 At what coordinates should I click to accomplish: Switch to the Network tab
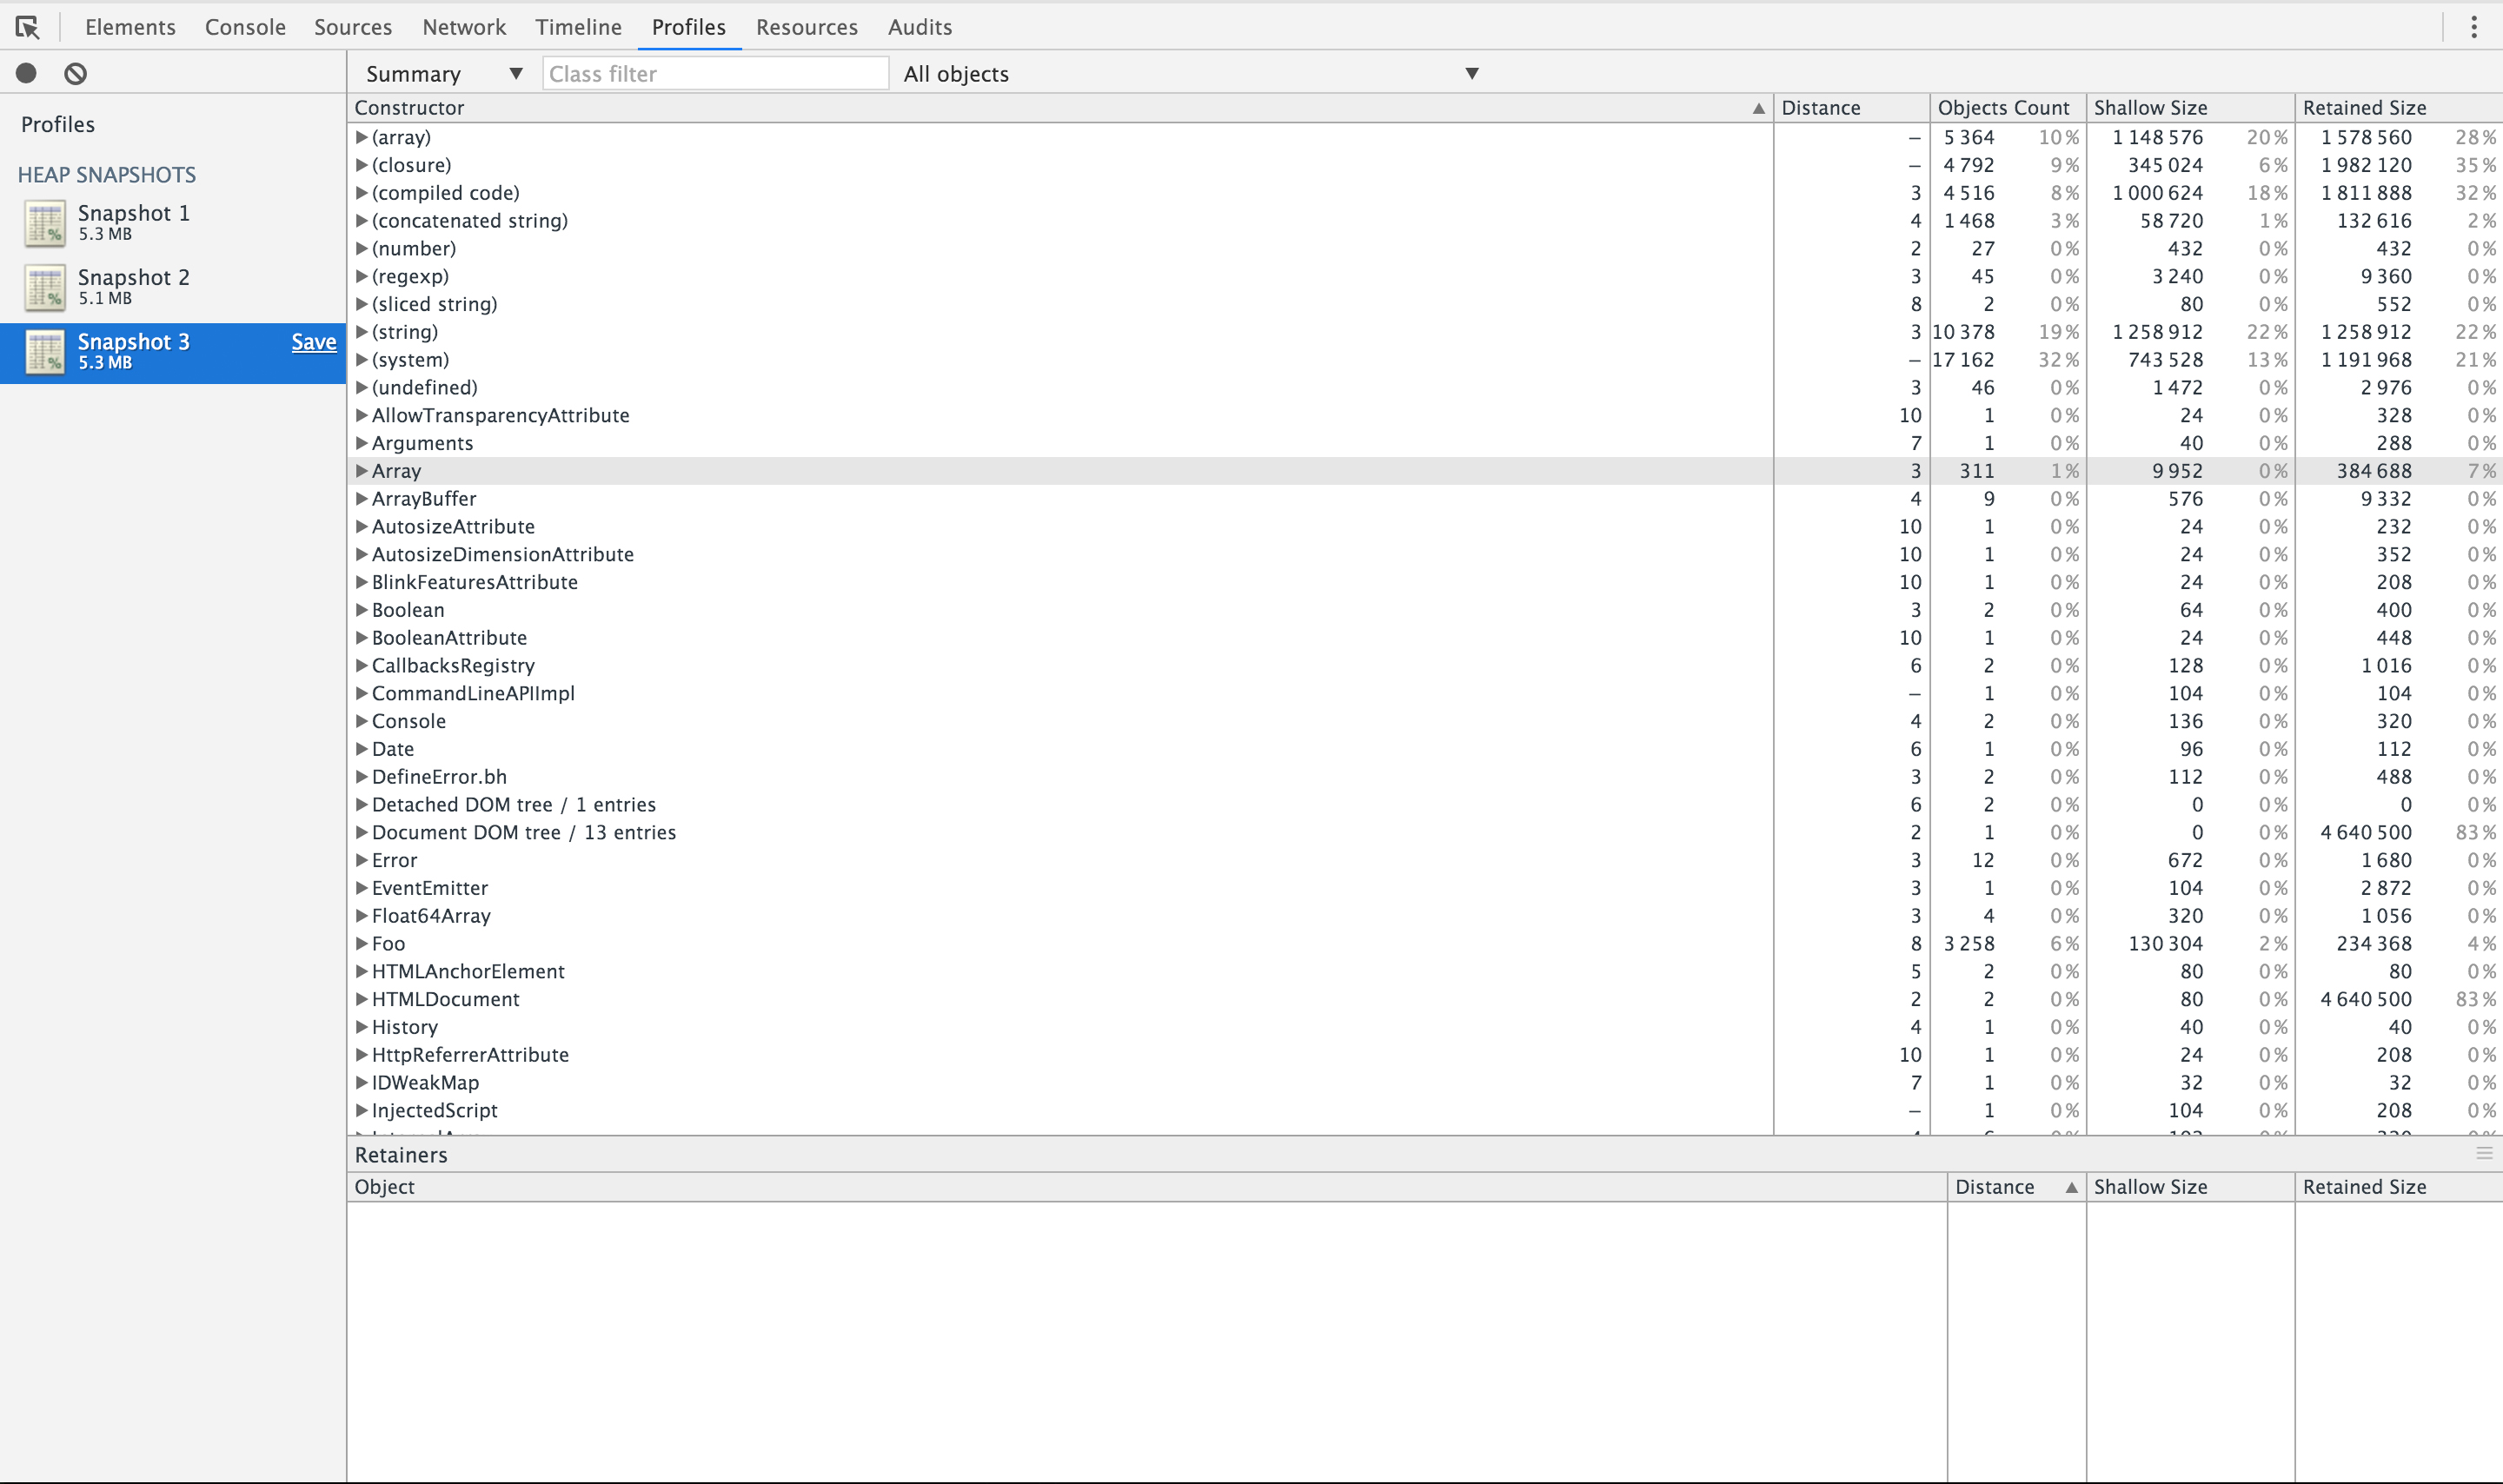(463, 27)
